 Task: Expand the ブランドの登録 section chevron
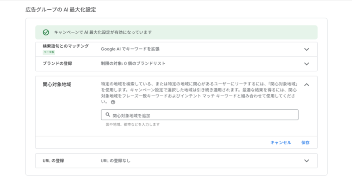click(x=306, y=64)
